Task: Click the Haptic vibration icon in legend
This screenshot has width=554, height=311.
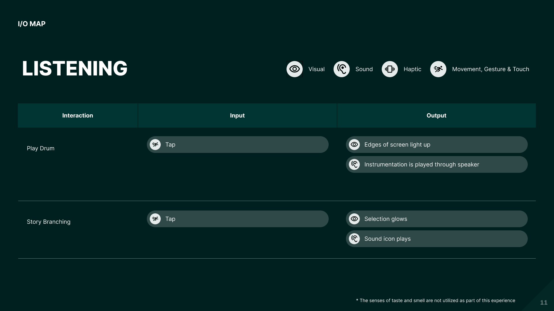Action: tap(390, 69)
